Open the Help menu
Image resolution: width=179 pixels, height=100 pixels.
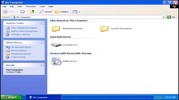(x=51, y=6)
